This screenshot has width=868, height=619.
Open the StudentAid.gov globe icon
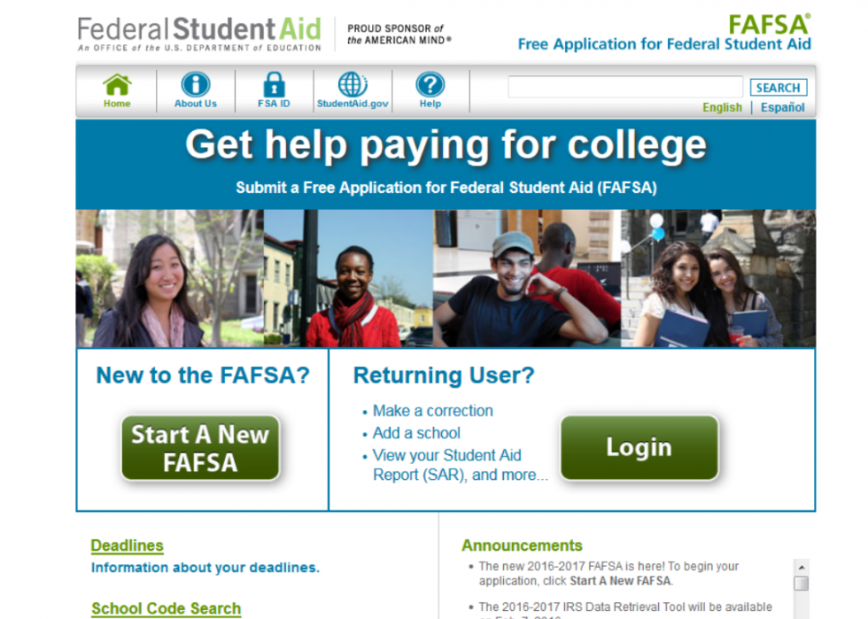tap(353, 85)
